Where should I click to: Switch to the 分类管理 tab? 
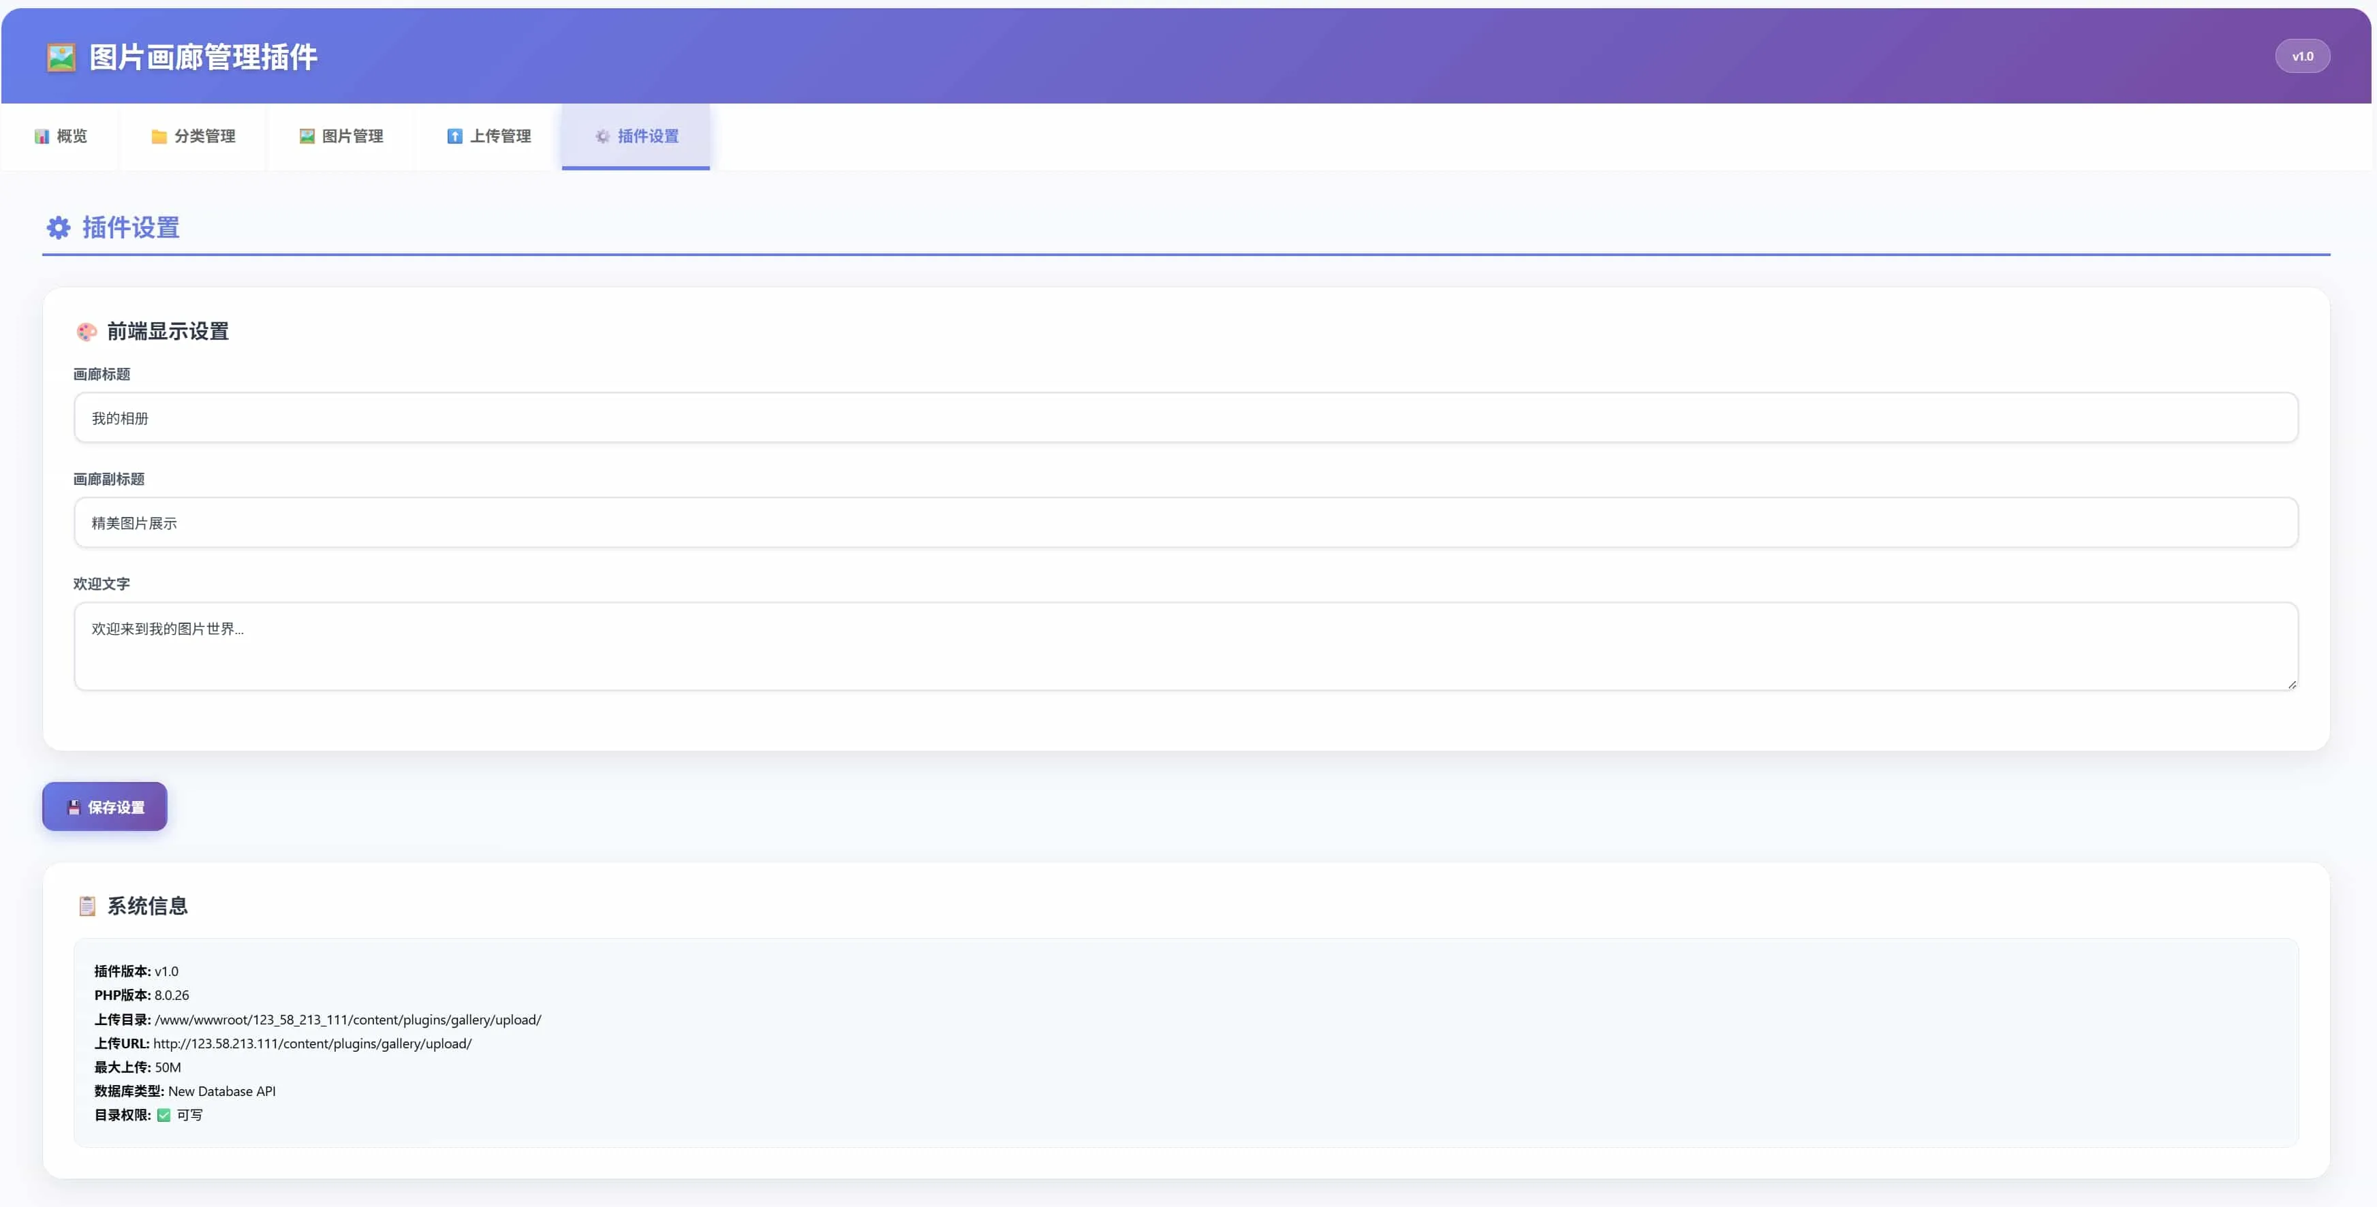193,137
